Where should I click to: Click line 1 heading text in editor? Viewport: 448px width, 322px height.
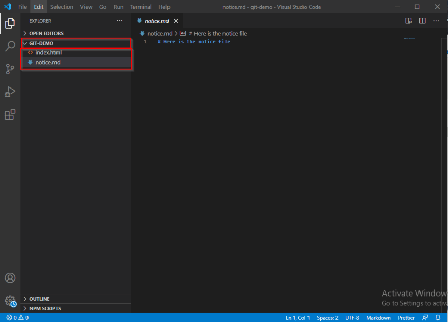click(194, 42)
